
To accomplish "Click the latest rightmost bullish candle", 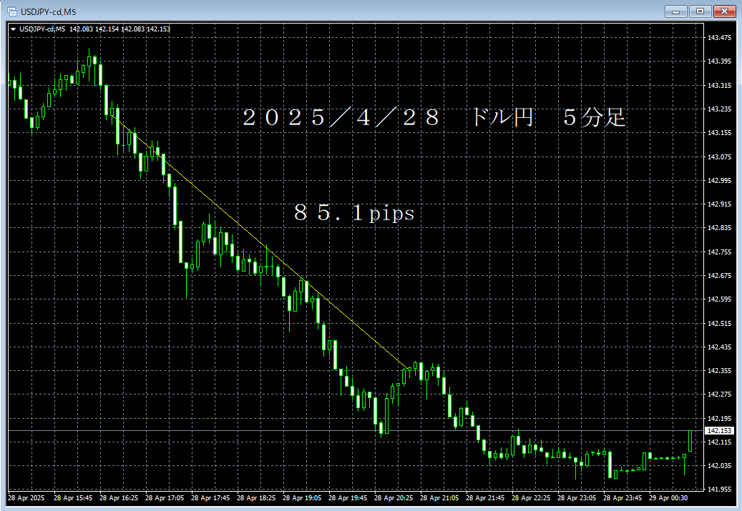I will pos(690,440).
